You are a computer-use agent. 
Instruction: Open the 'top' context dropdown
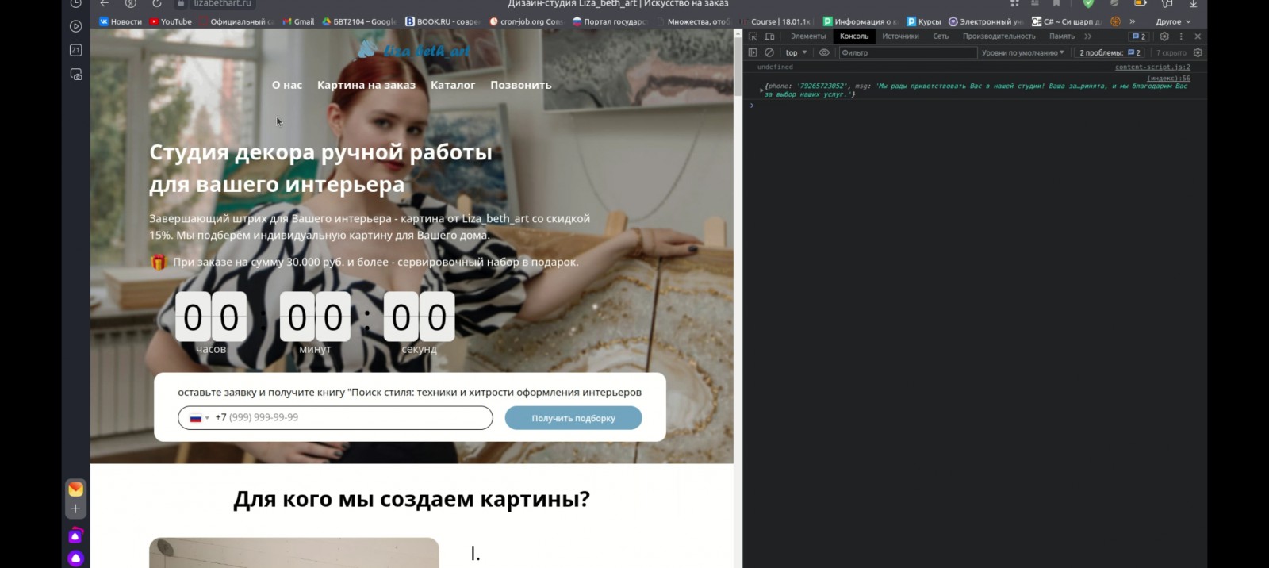point(796,52)
